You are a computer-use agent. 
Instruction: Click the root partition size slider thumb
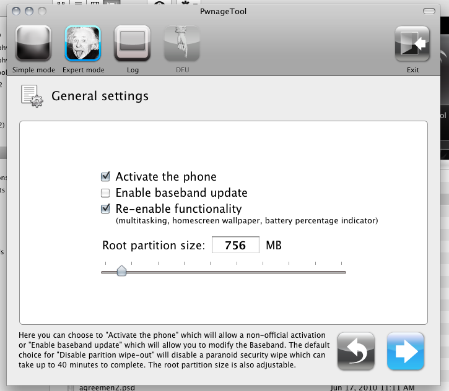pos(122,270)
